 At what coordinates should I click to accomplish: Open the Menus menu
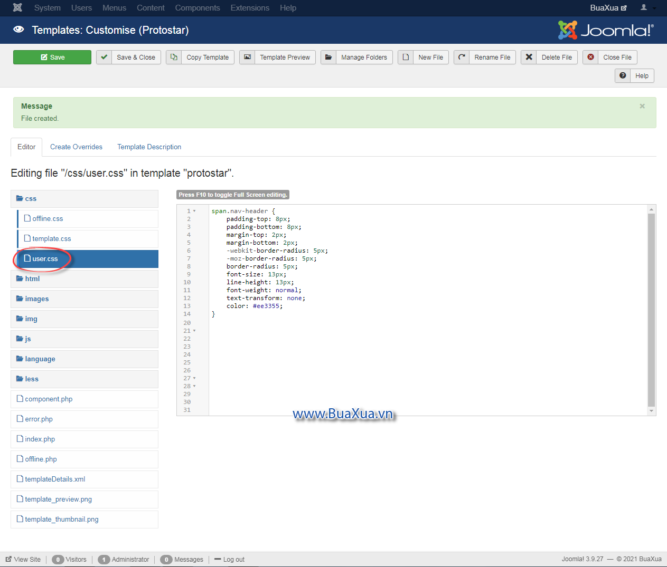114,8
